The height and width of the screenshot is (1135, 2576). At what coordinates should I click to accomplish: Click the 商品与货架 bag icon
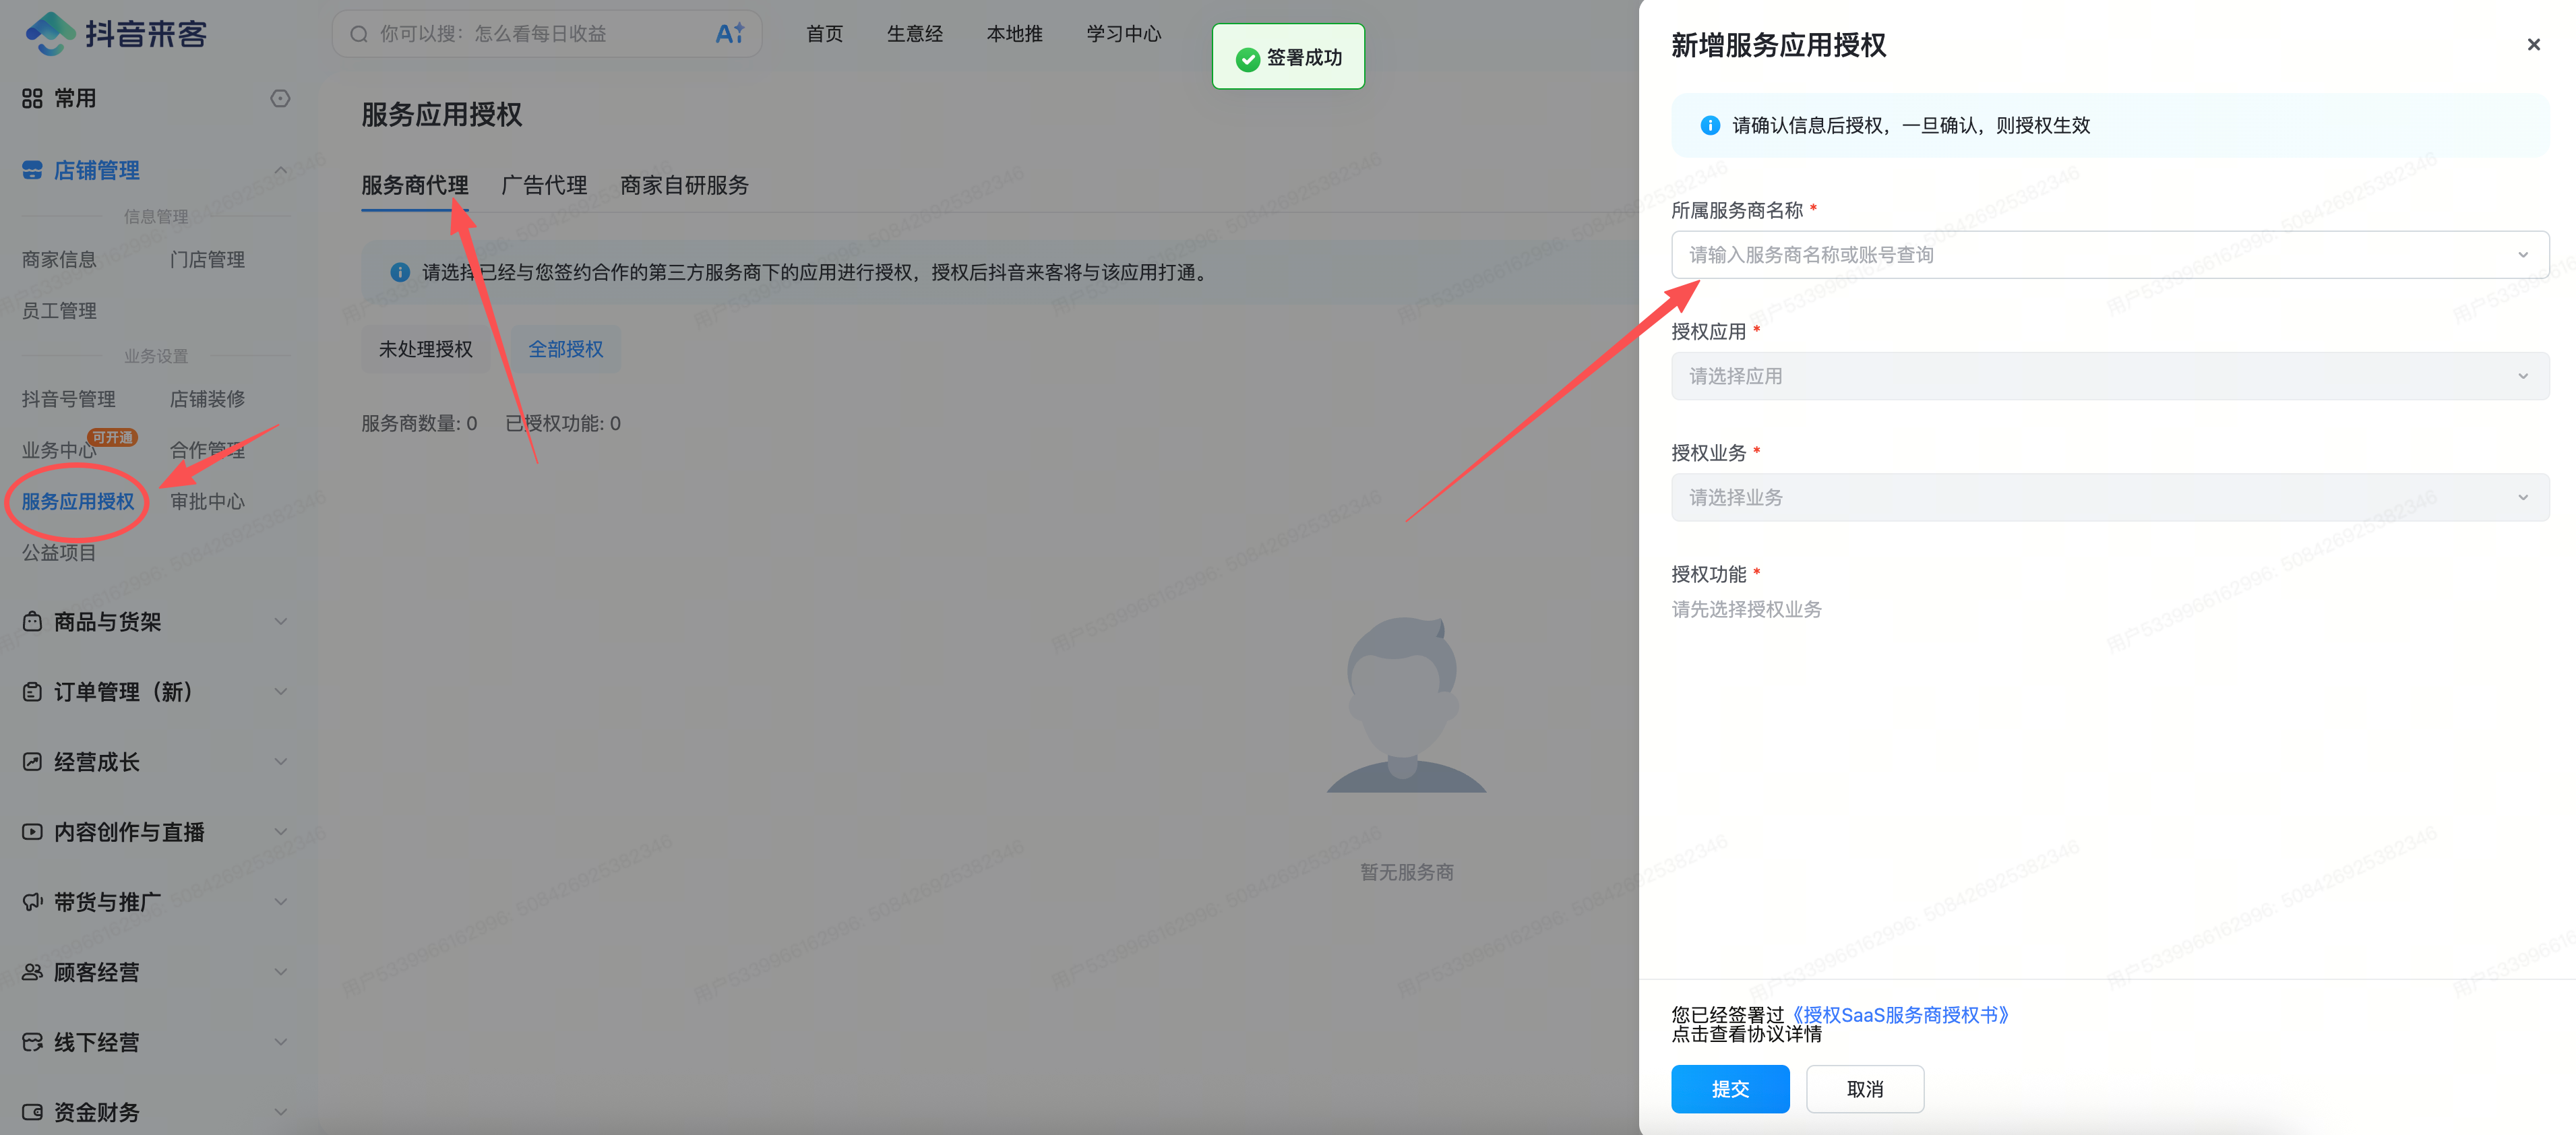click(x=32, y=622)
